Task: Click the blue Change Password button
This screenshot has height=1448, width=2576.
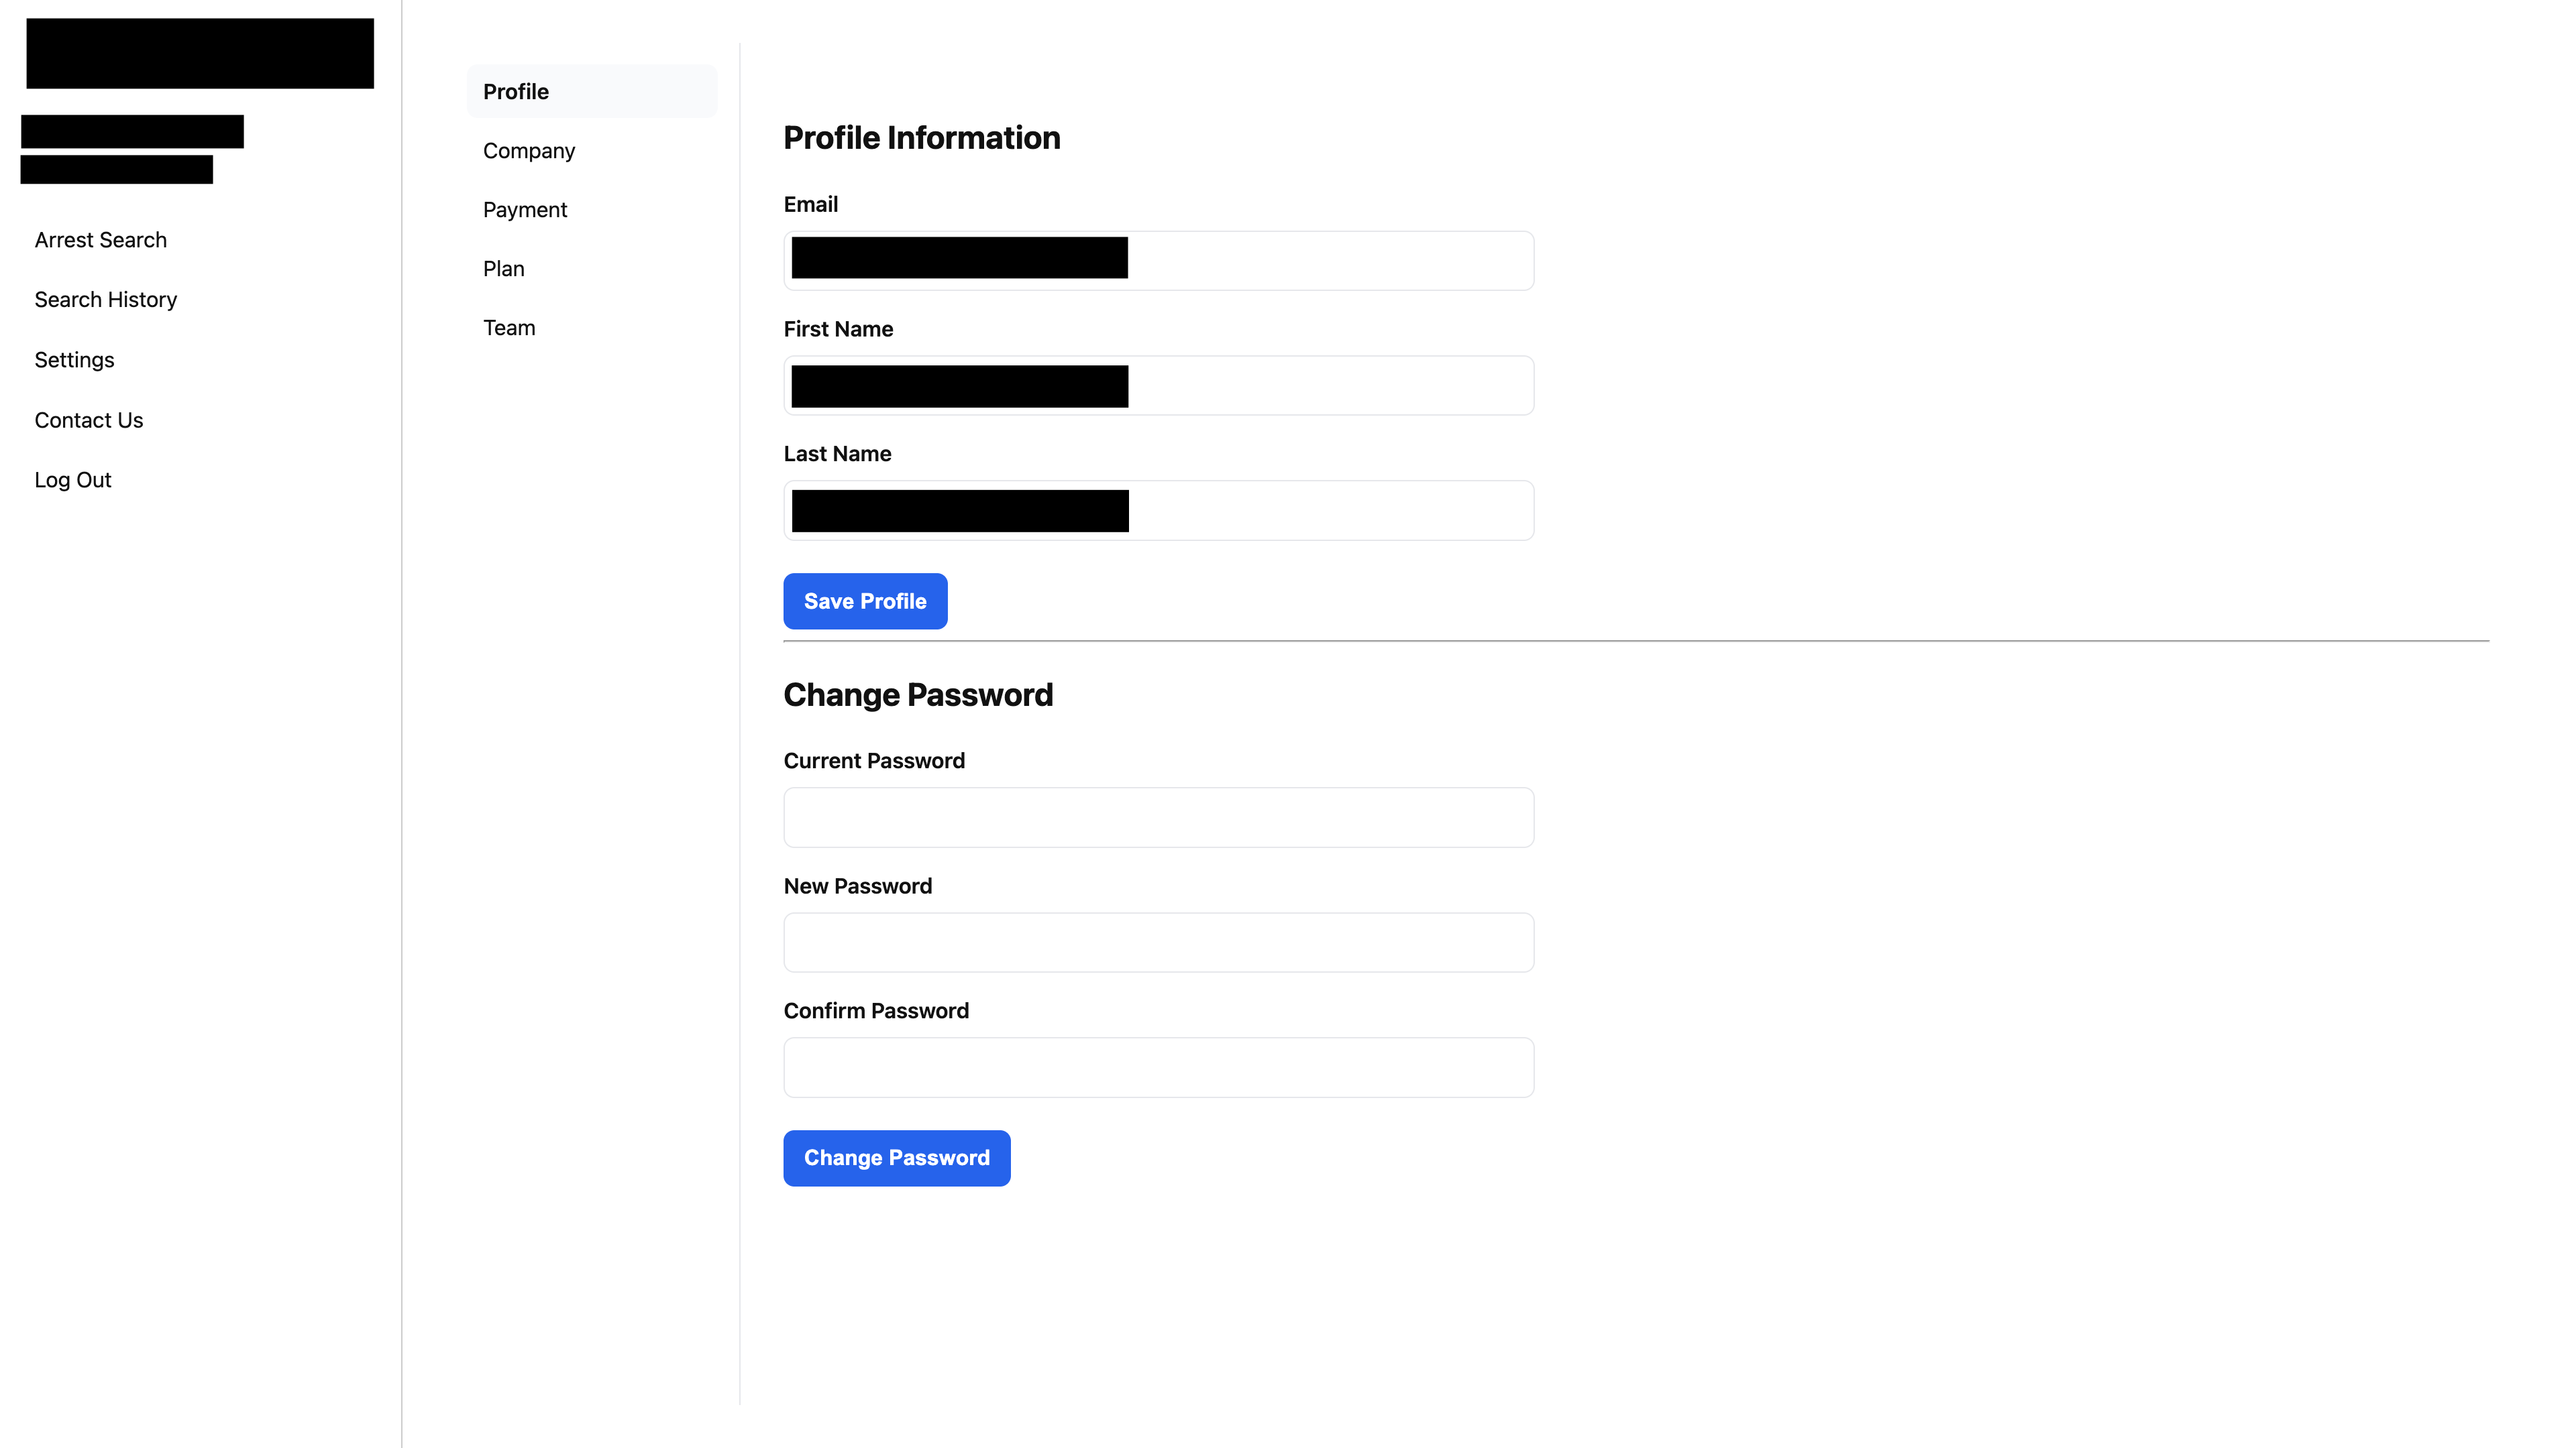Action: 896,1158
